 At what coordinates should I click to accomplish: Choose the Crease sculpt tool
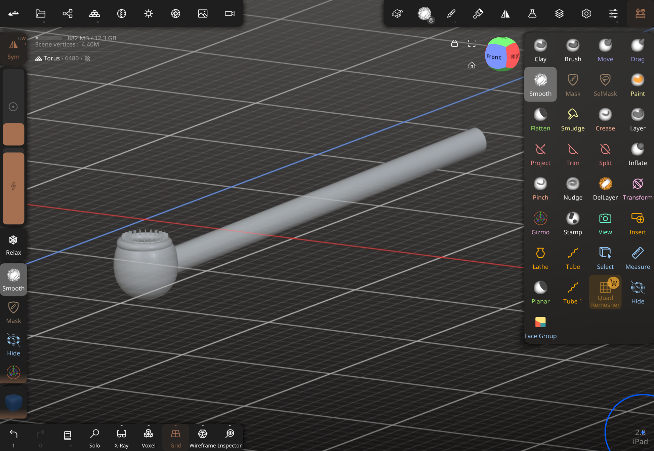click(605, 120)
